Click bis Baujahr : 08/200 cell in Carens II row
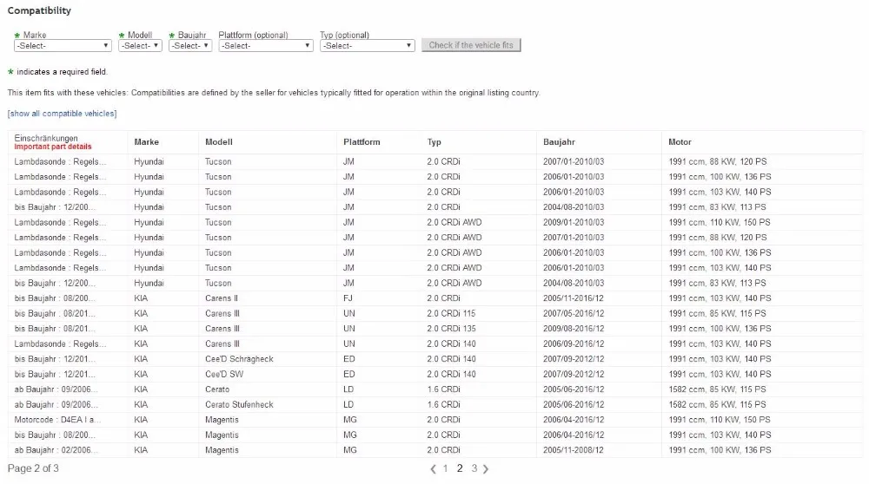Image resolution: width=869 pixels, height=484 pixels. [54, 298]
